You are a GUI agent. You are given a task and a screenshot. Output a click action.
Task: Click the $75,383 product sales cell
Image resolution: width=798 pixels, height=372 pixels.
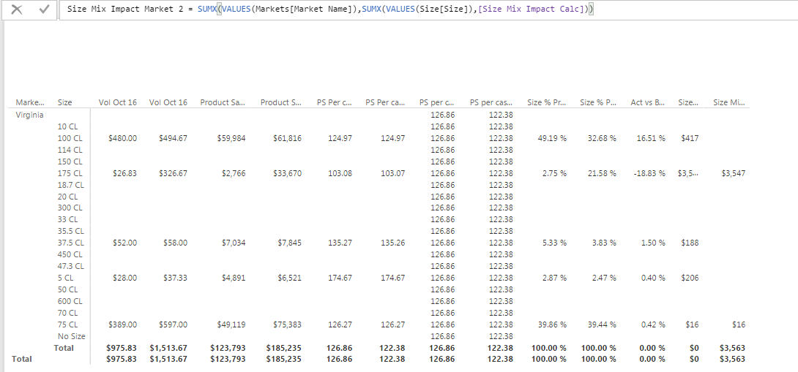289,324
